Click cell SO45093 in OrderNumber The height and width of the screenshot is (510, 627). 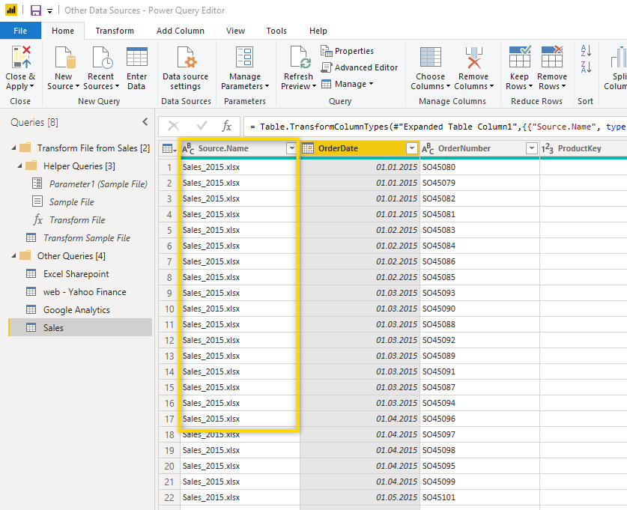[479, 293]
